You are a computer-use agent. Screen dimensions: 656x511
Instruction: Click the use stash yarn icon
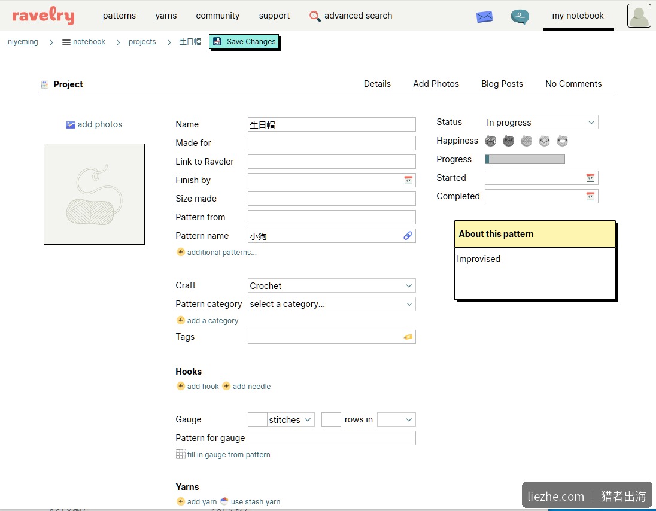pyautogui.click(x=224, y=501)
